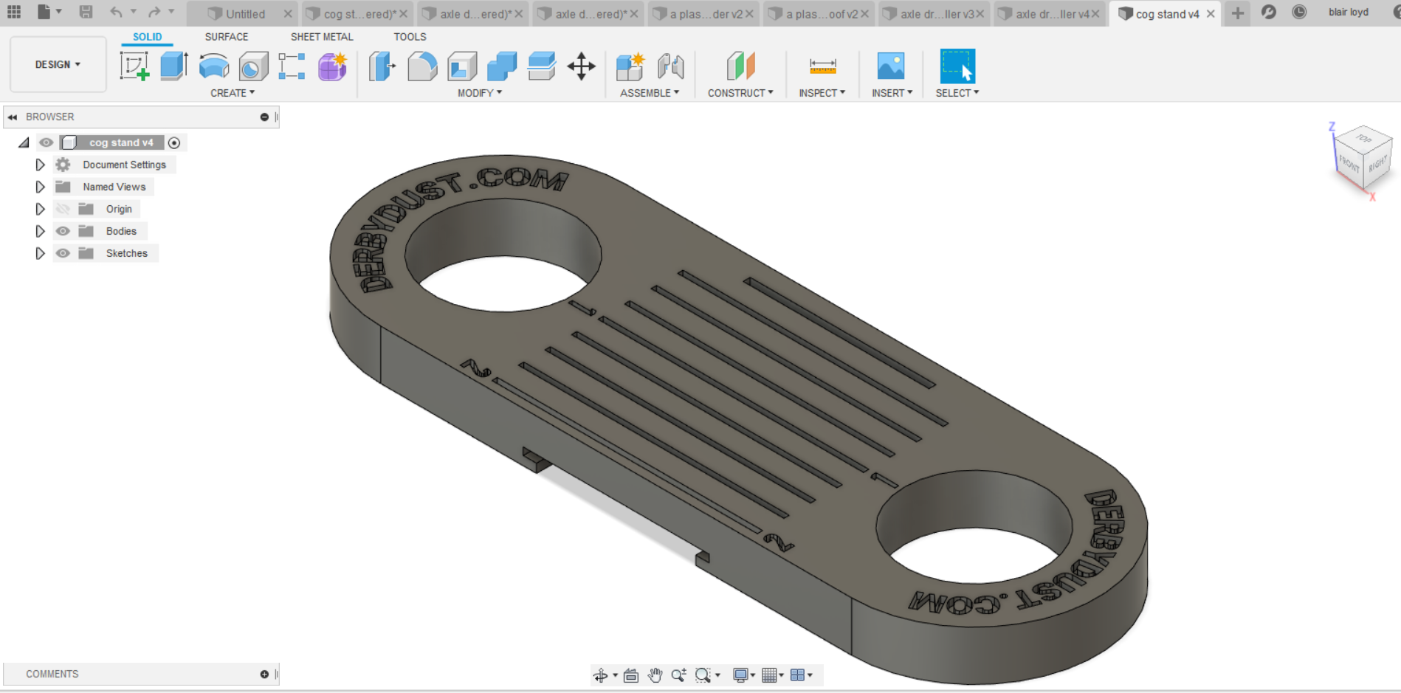Open the DESIGN workspace dropdown
This screenshot has height=693, width=1401.
[58, 64]
